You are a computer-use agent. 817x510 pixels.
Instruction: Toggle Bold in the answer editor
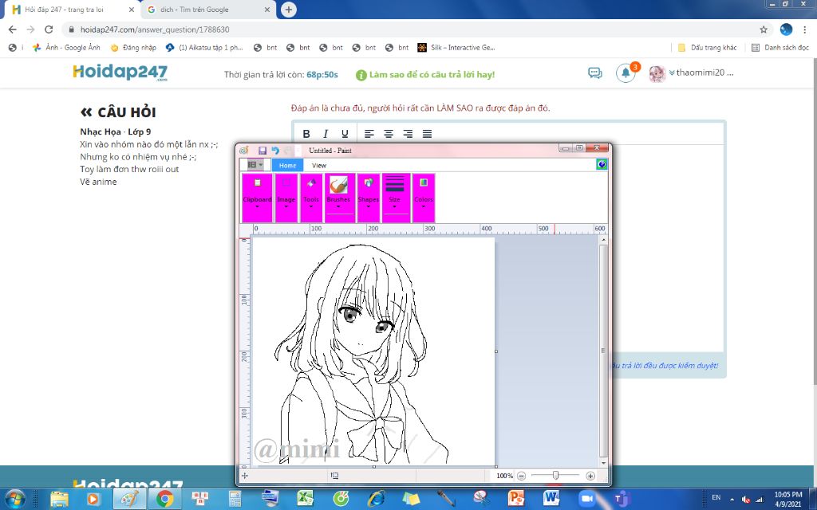(x=306, y=134)
